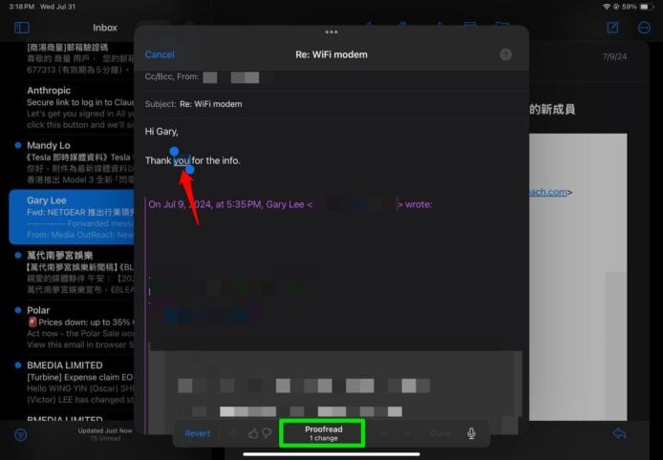
Task: Tap the compose new message icon
Action: (613, 28)
